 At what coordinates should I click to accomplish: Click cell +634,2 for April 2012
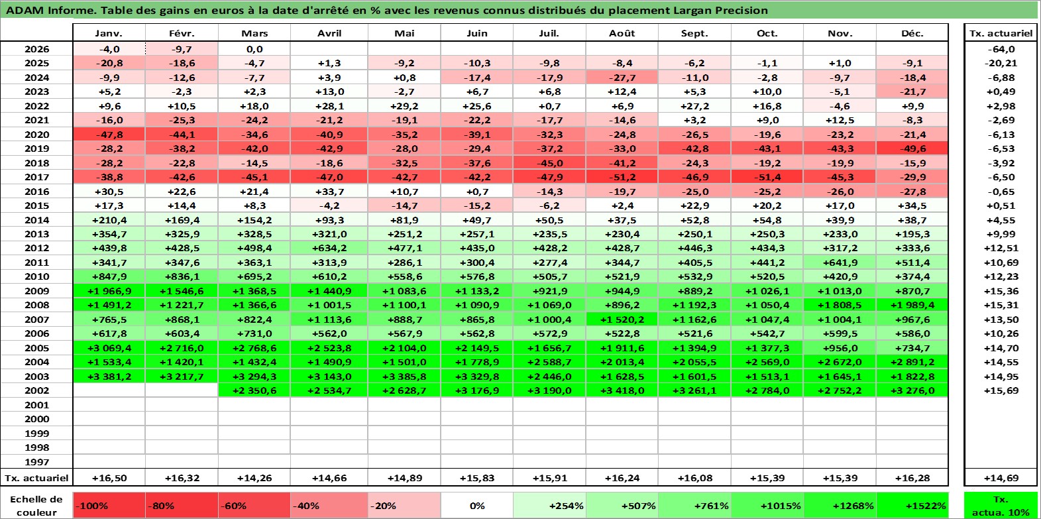[x=329, y=248]
